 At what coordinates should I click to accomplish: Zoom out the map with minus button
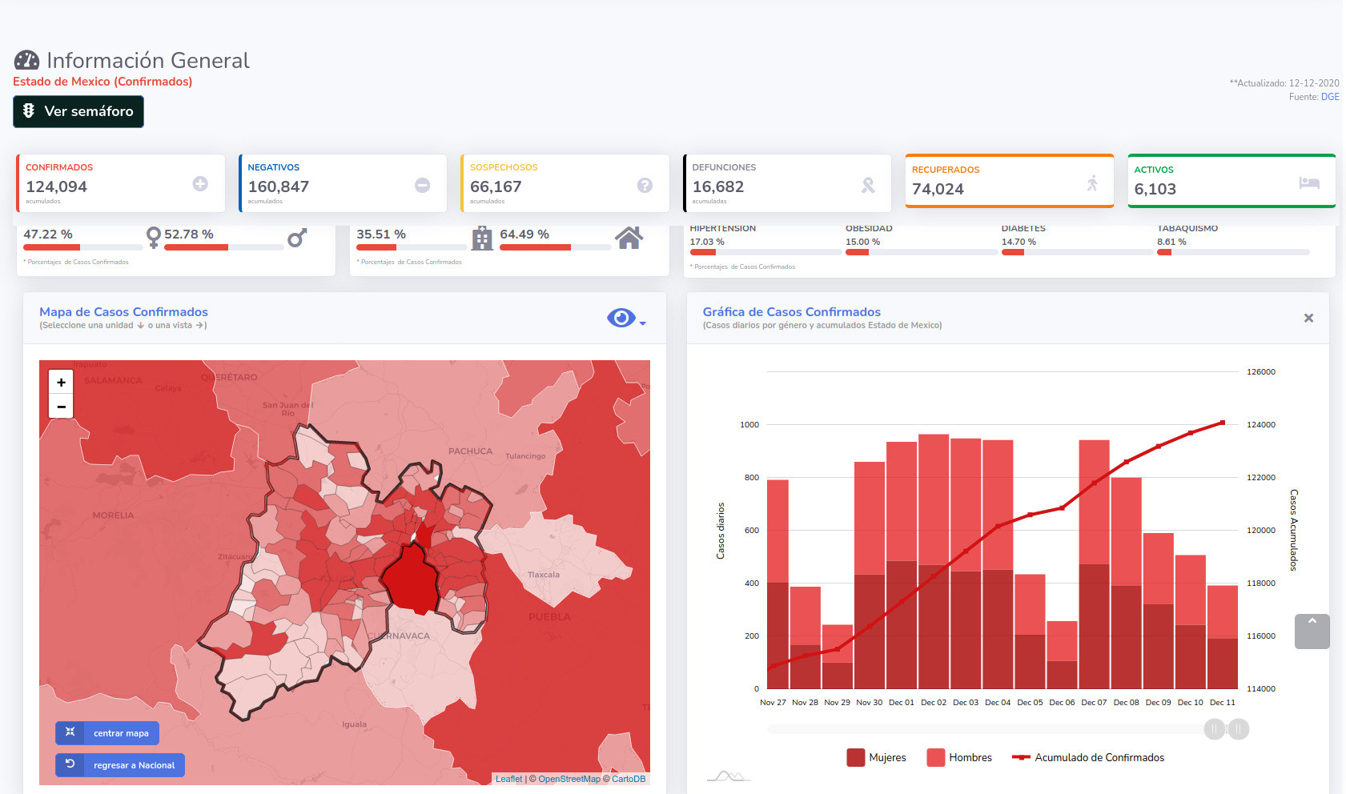tap(61, 407)
